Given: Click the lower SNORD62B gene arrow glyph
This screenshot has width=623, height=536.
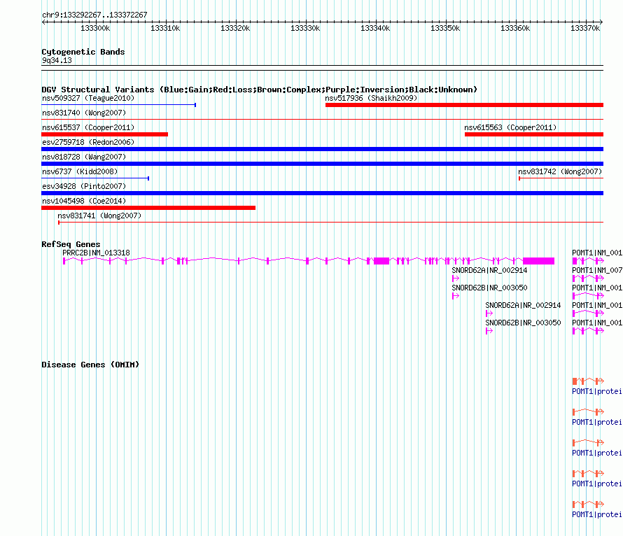Looking at the screenshot, I should [x=489, y=331].
